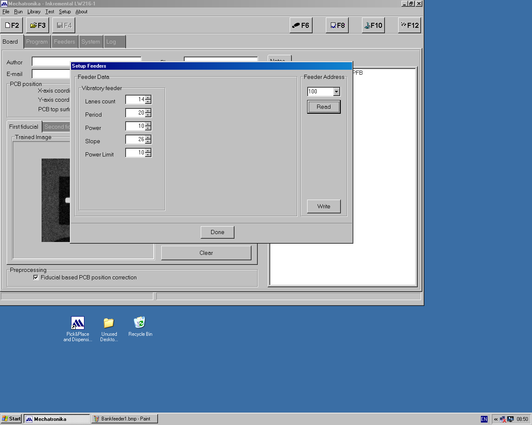
Task: Click the EN language indicator in tray
Action: pyautogui.click(x=484, y=419)
